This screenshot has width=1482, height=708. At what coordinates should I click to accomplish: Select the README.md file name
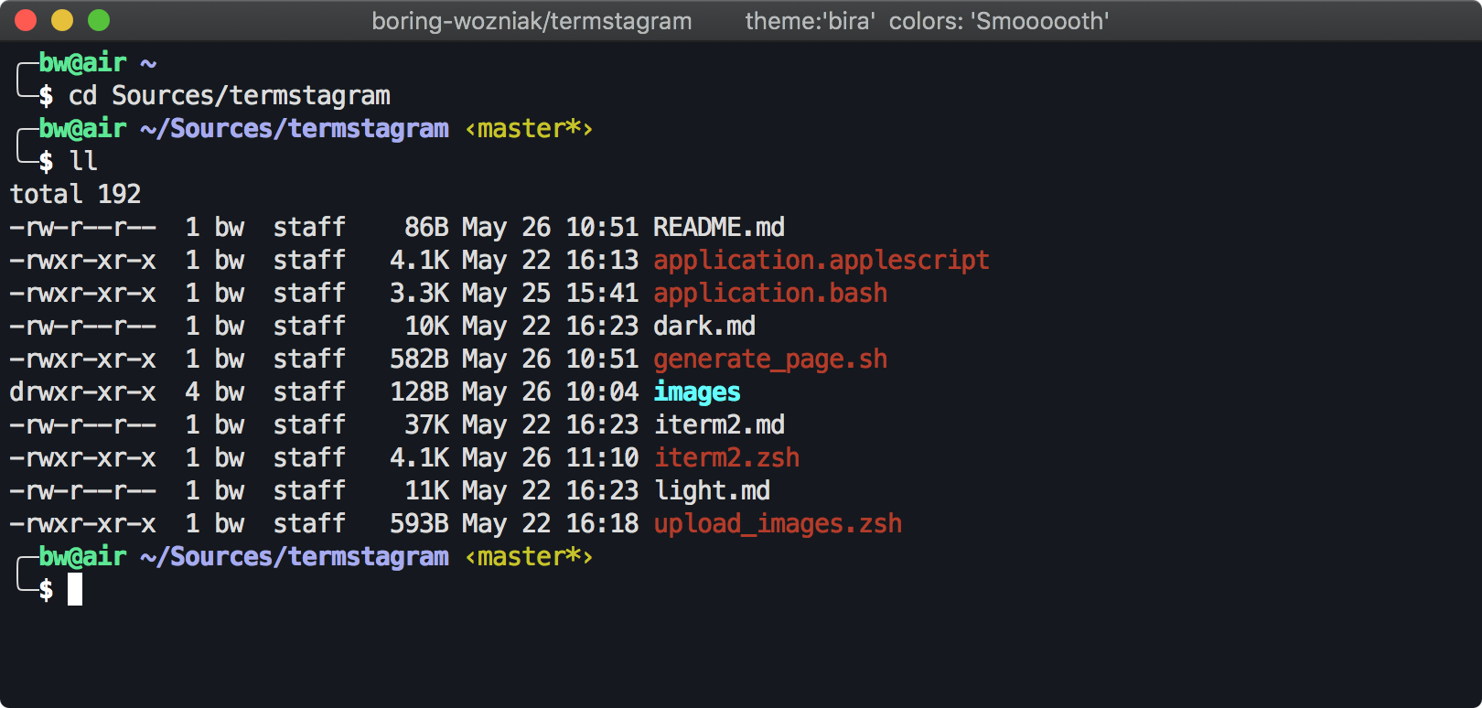tap(719, 227)
